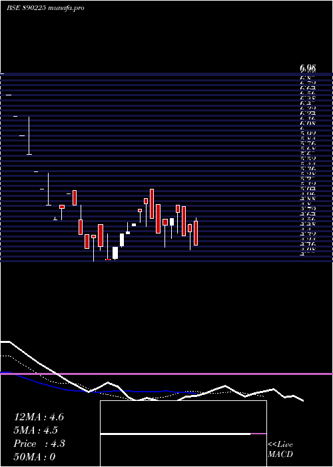The width and height of the screenshot is (333, 467).
Task: Click the "<<Live MACD" label
Action: coord(280,449)
